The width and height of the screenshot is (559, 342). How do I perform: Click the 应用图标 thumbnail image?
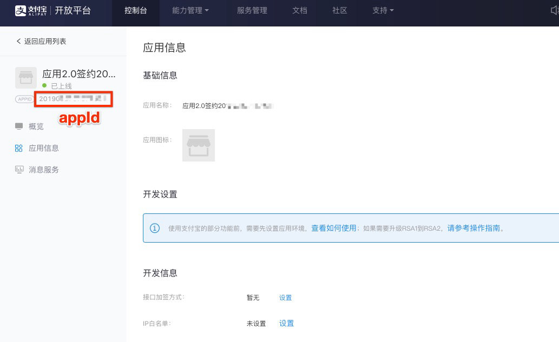(x=199, y=145)
